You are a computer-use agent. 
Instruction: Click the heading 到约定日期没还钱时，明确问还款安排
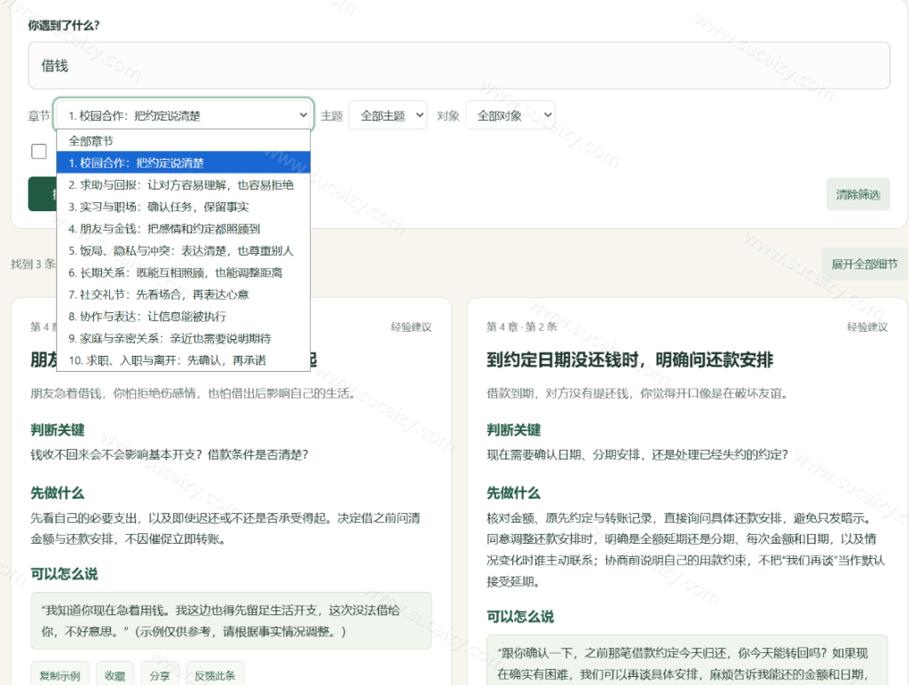pyautogui.click(x=629, y=360)
